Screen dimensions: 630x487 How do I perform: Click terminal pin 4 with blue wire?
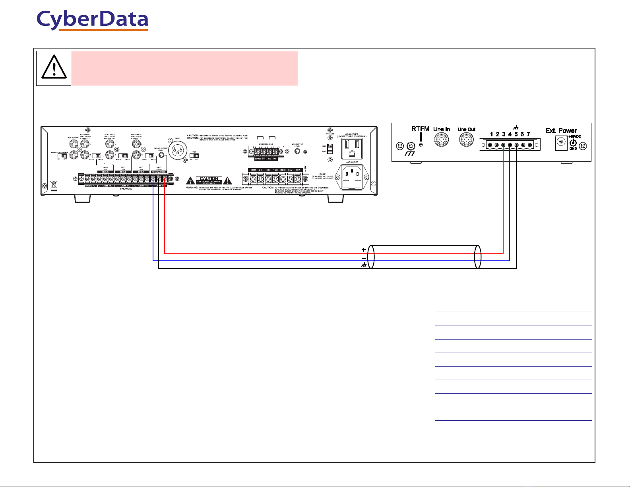(x=510, y=145)
